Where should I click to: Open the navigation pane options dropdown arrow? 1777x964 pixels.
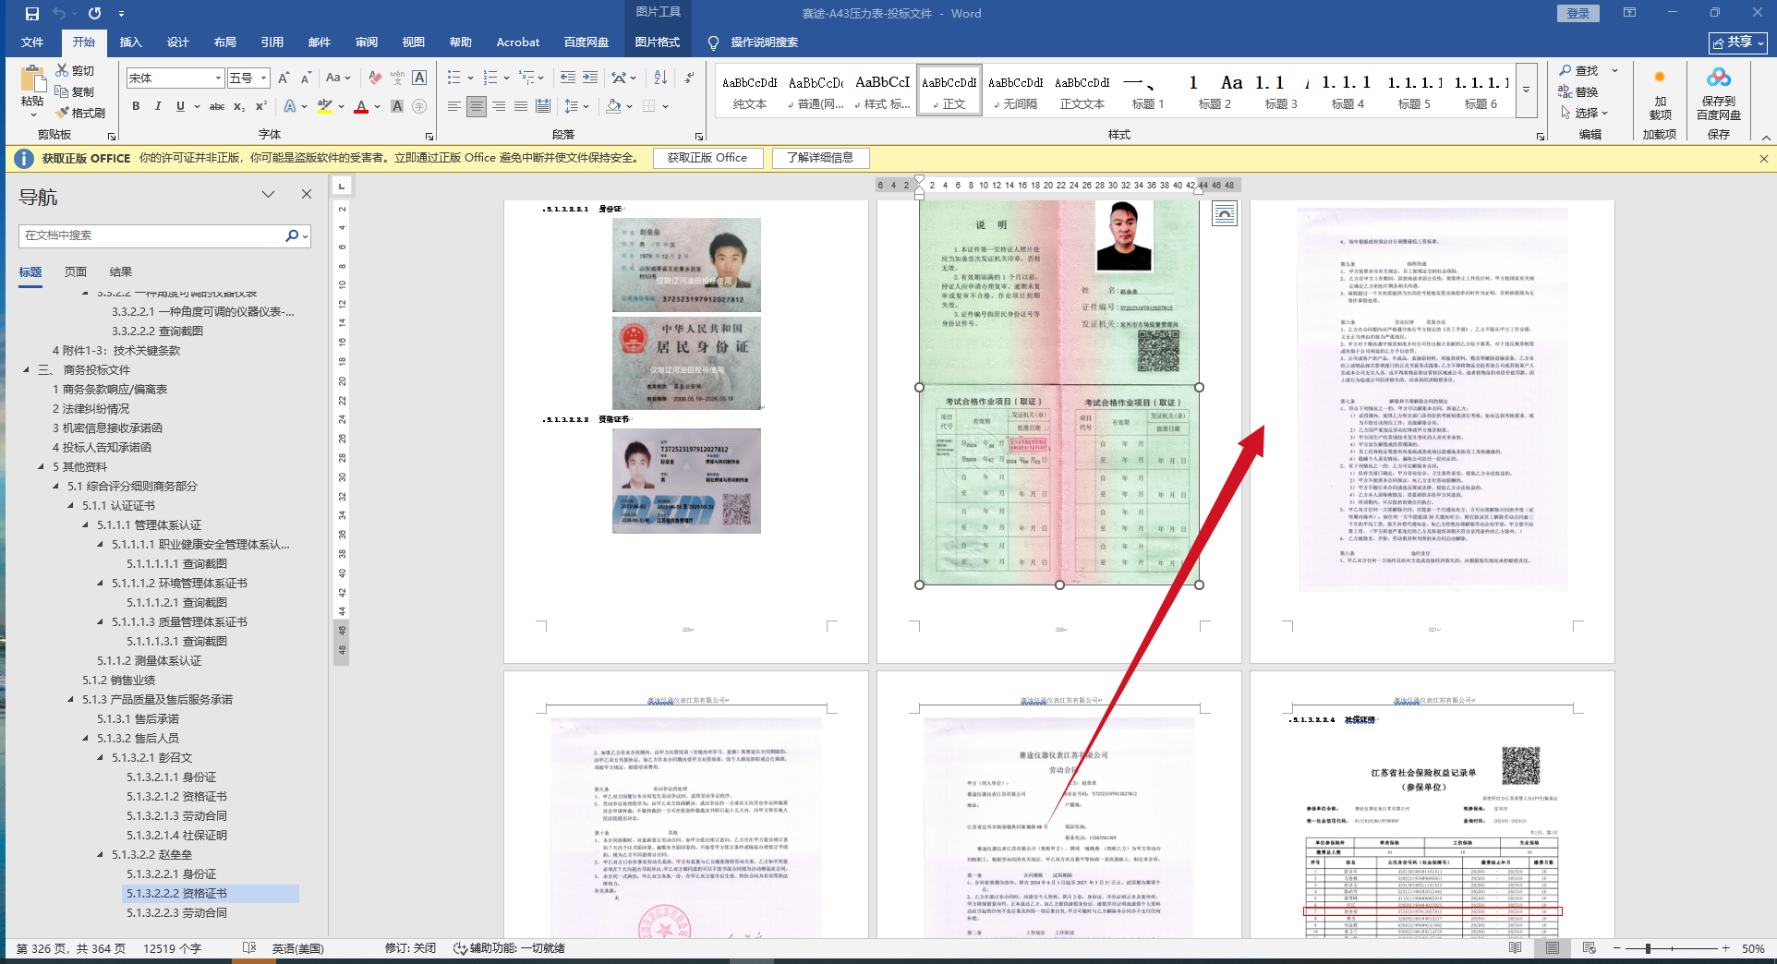pyautogui.click(x=268, y=195)
